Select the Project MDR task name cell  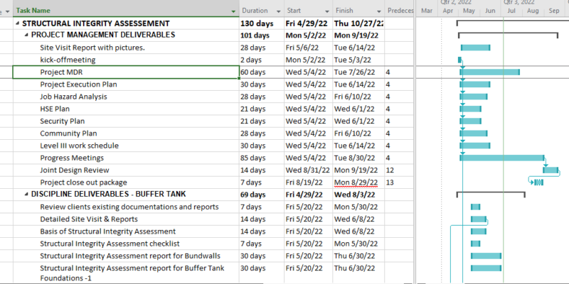[x=125, y=72]
